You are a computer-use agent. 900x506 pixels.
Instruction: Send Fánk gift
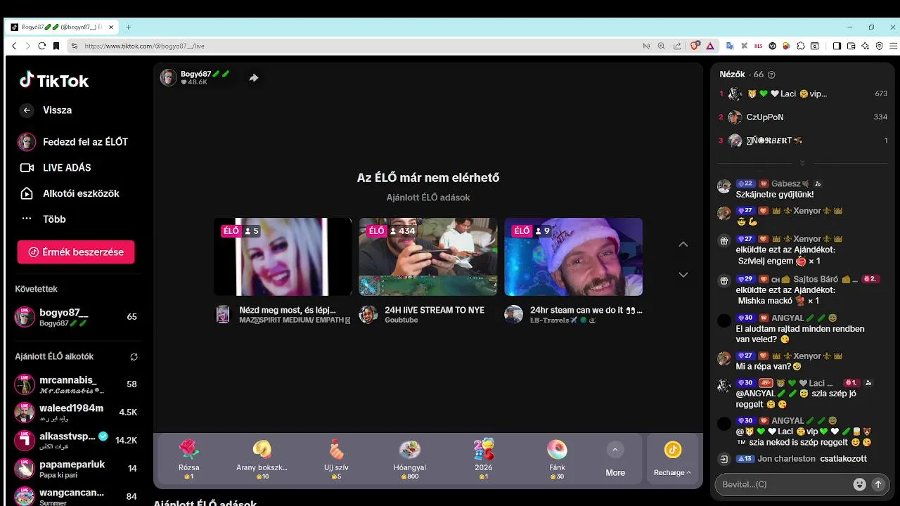coord(557,458)
